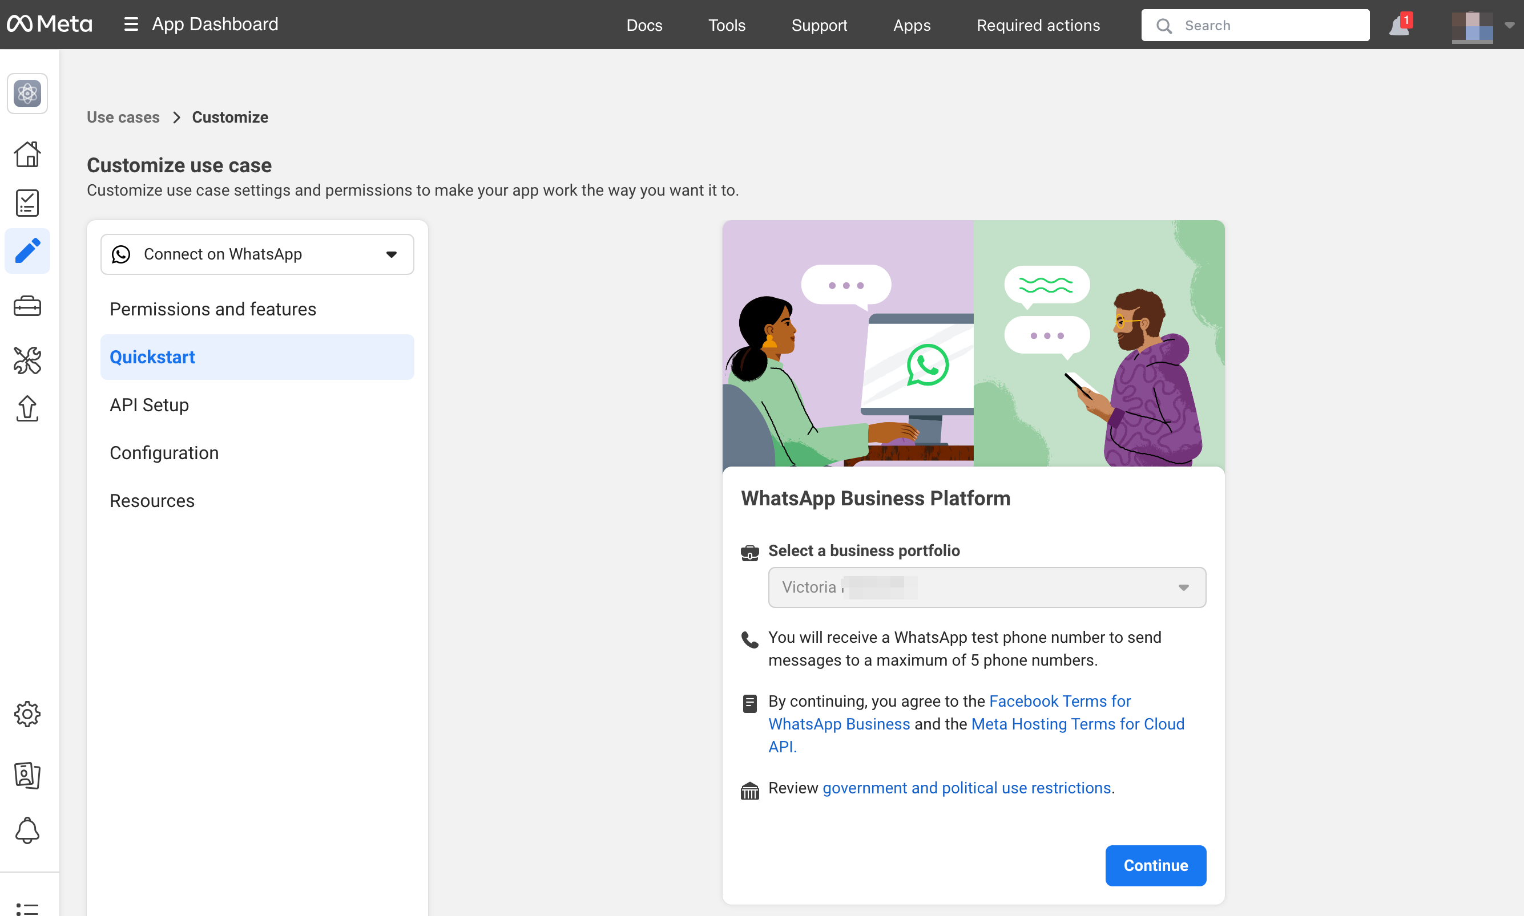
Task: Open the business portfolio dropdown
Action: tap(986, 587)
